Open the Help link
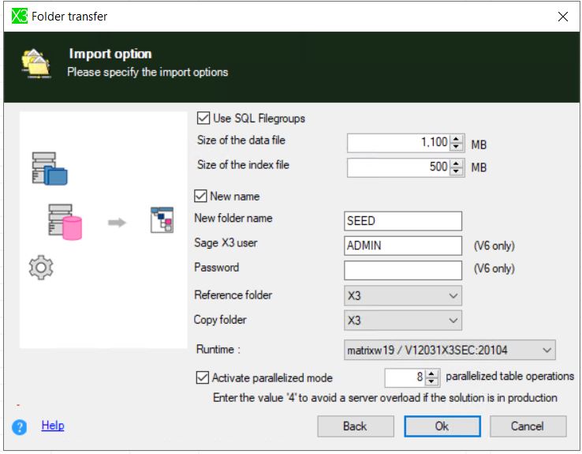This screenshot has height=454, width=582. click(53, 426)
